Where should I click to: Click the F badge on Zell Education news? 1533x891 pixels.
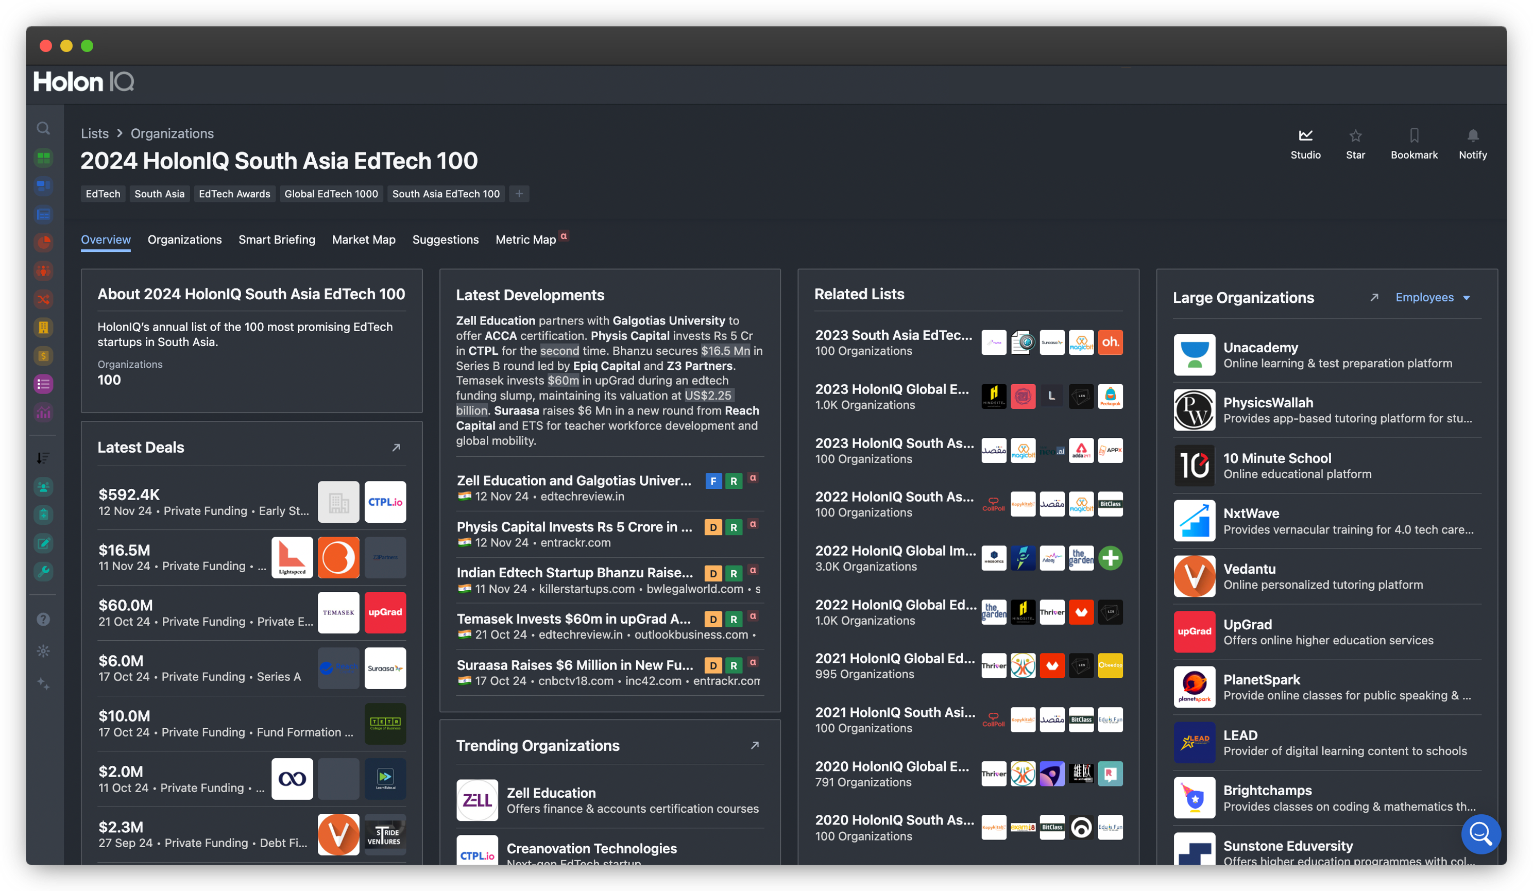coord(713,481)
